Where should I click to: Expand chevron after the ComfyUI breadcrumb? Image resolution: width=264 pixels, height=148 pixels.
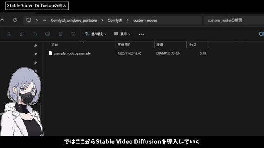coord(127,21)
